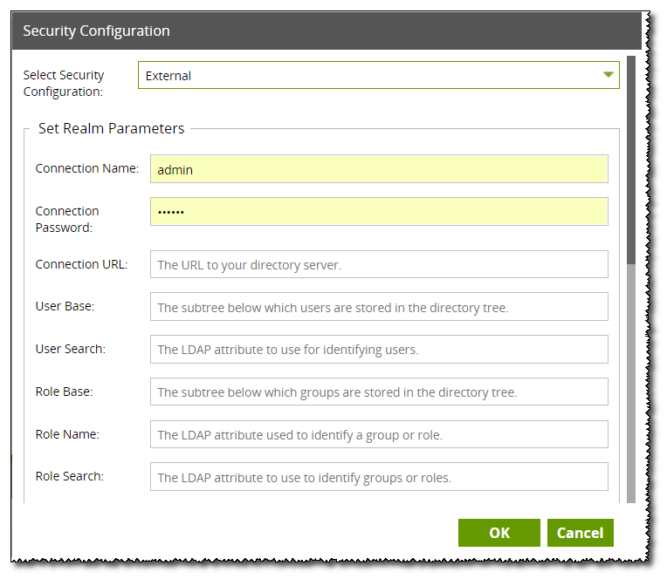The height and width of the screenshot is (579, 667).
Task: Click the Role Name input field
Action: [379, 434]
